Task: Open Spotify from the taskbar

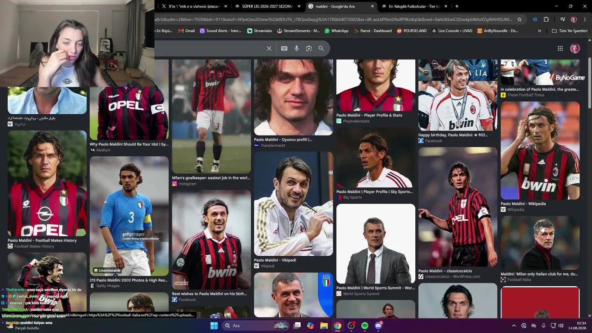Action: 364,326
